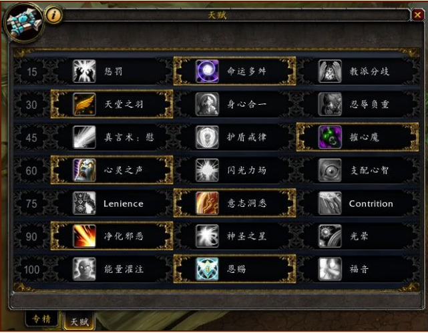Pick the 福音 talent option
The height and width of the screenshot is (333, 428).
click(358, 269)
